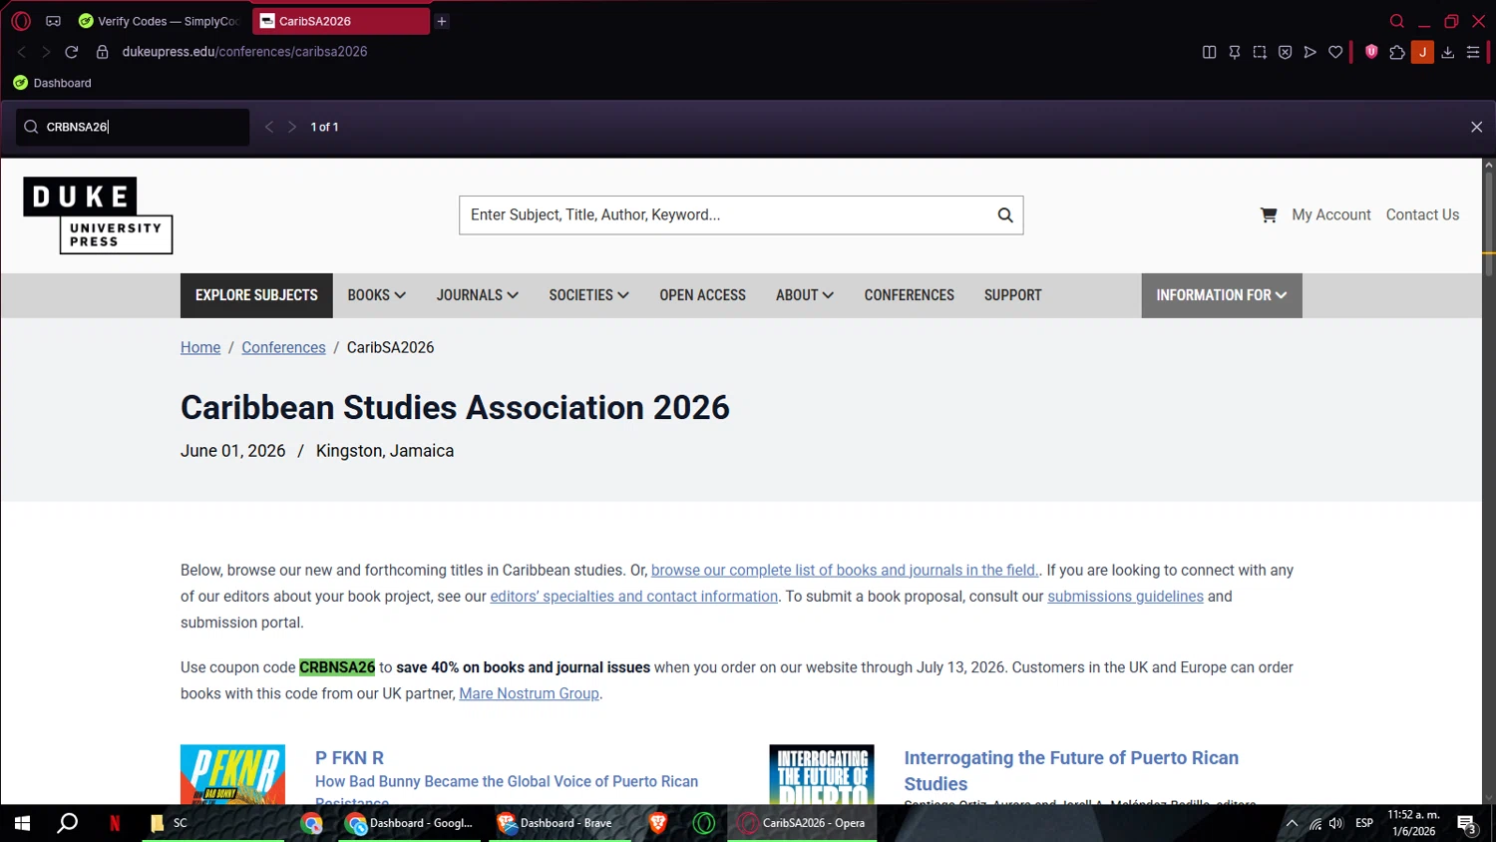Open the Mare Nostrum Group link

[x=529, y=693]
